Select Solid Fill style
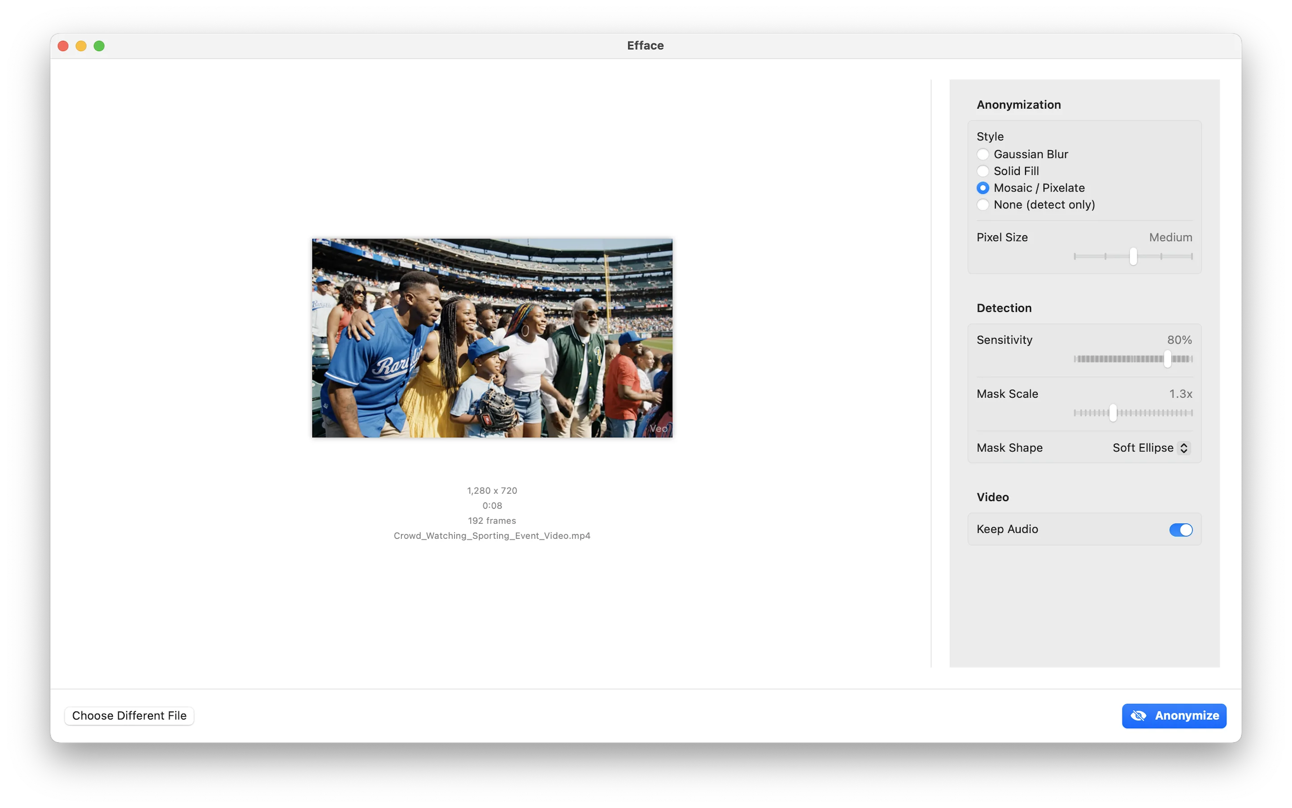Image resolution: width=1292 pixels, height=808 pixels. pos(982,171)
